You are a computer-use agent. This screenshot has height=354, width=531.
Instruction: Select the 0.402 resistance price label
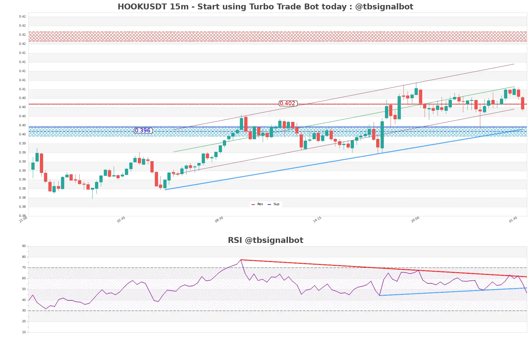click(288, 103)
